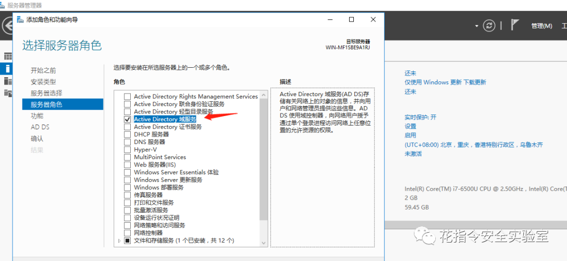Viewport: 567px width, 261px height.
Task: Select the all servers icon in sidebar
Action: (x=7, y=81)
